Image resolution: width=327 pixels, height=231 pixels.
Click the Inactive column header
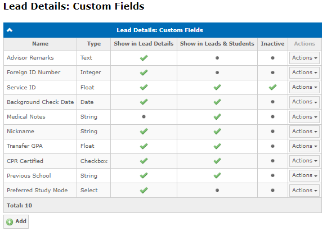click(272, 44)
